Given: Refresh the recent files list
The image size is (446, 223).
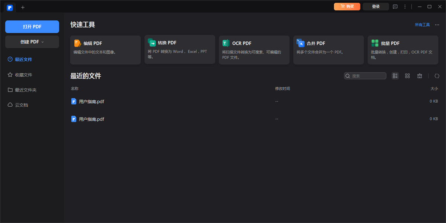Looking at the screenshot, I should click(x=437, y=76).
